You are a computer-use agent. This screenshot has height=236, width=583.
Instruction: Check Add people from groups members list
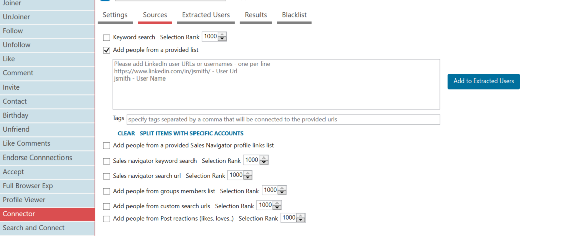[x=107, y=192]
